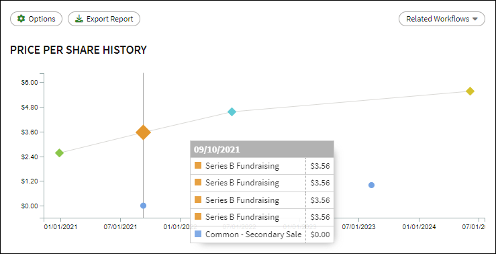This screenshot has height=254, width=496.
Task: Click the blue circle point near 07/01/2023
Action: pos(371,185)
